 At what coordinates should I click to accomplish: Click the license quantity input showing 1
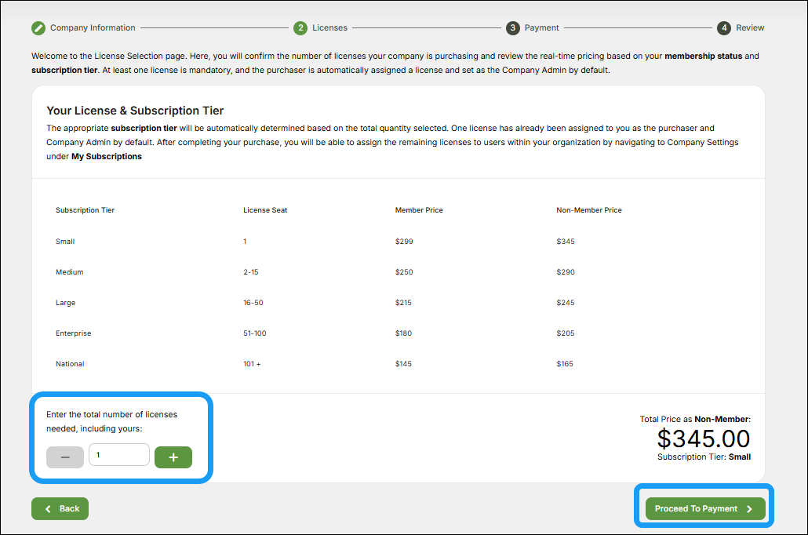pyautogui.click(x=118, y=456)
